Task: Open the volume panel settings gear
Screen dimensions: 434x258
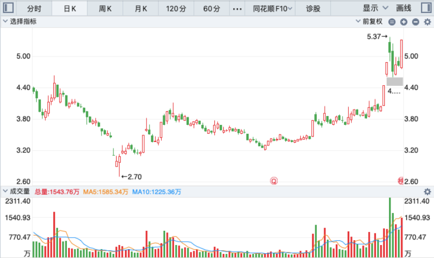Action: (427, 191)
